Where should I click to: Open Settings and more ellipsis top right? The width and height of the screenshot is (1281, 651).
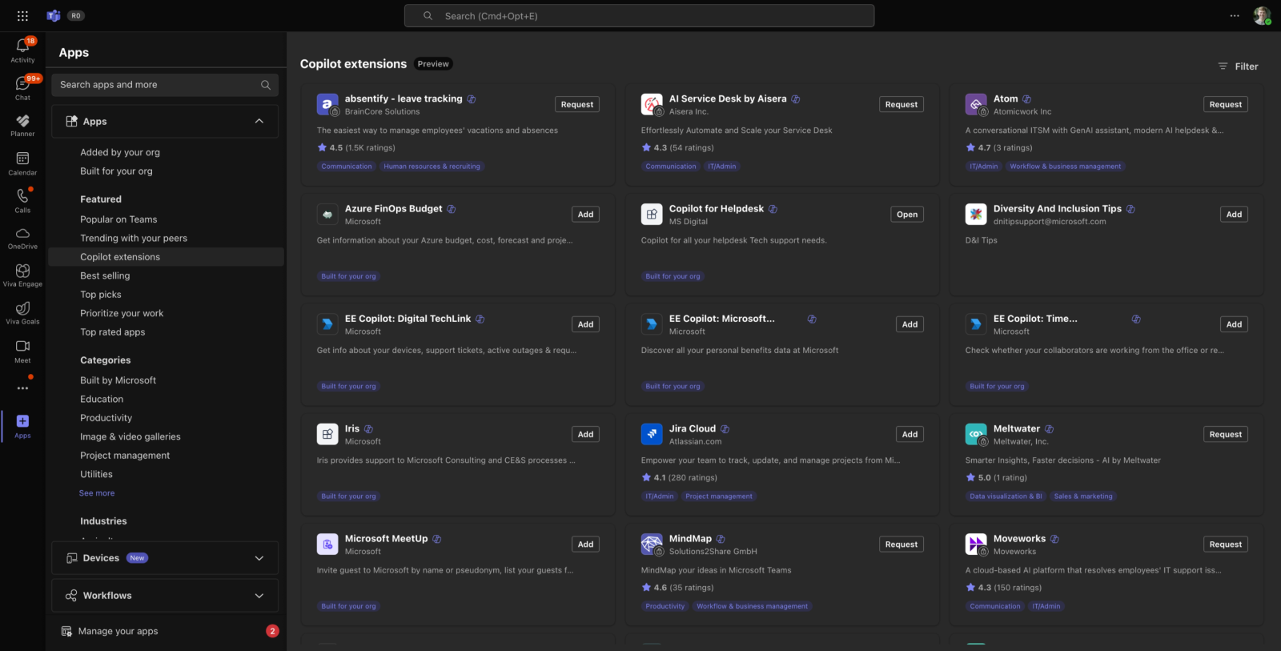[x=1235, y=16]
